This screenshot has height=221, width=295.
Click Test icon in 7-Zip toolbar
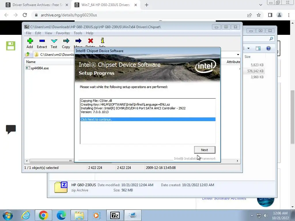(54, 41)
